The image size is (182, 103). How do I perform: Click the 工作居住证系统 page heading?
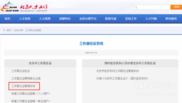[x=91, y=44]
